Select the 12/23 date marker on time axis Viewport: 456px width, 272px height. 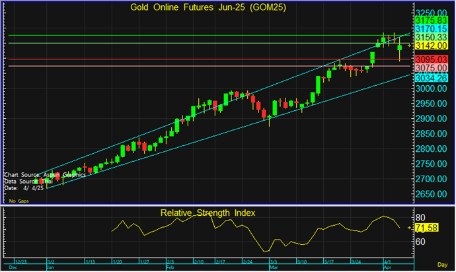pos(21,262)
